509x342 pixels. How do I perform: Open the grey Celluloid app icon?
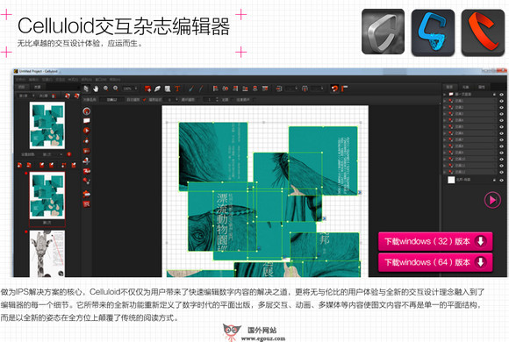click(x=383, y=32)
